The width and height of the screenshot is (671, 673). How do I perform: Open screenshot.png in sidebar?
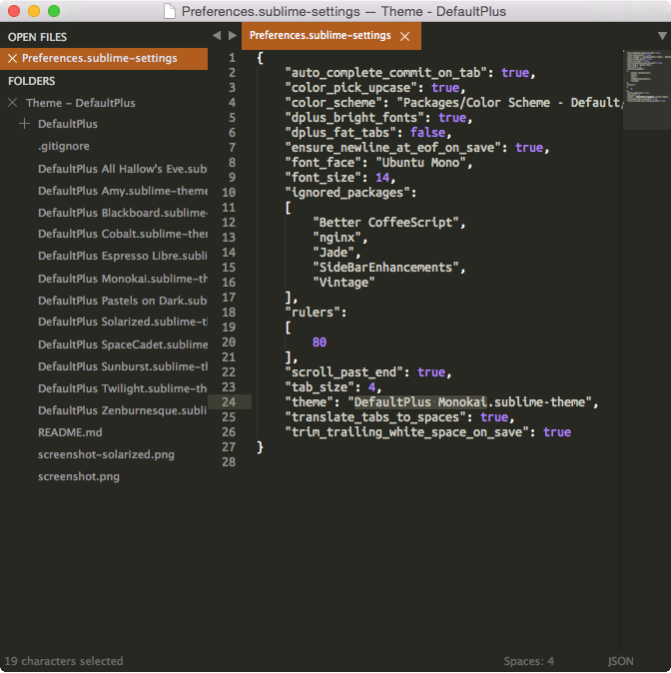pos(79,476)
